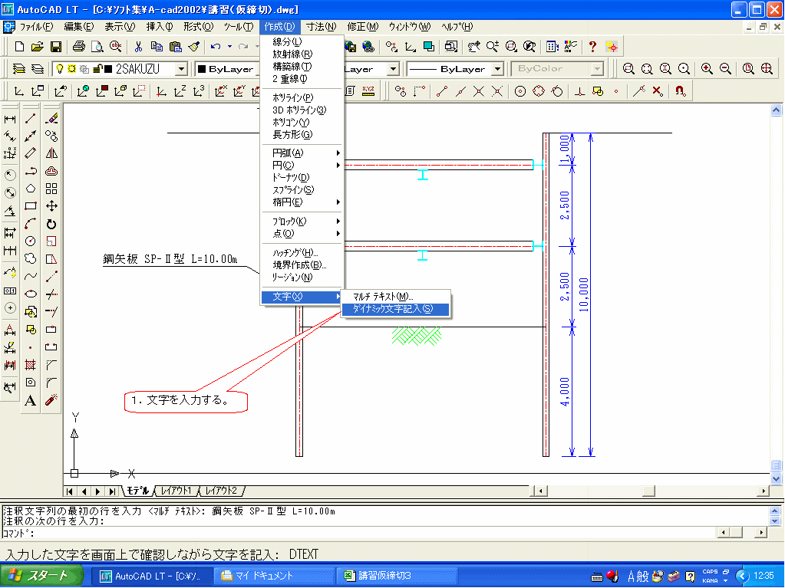Expand the 楕円(E) submenu
The height and width of the screenshot is (588, 785).
tap(302, 202)
